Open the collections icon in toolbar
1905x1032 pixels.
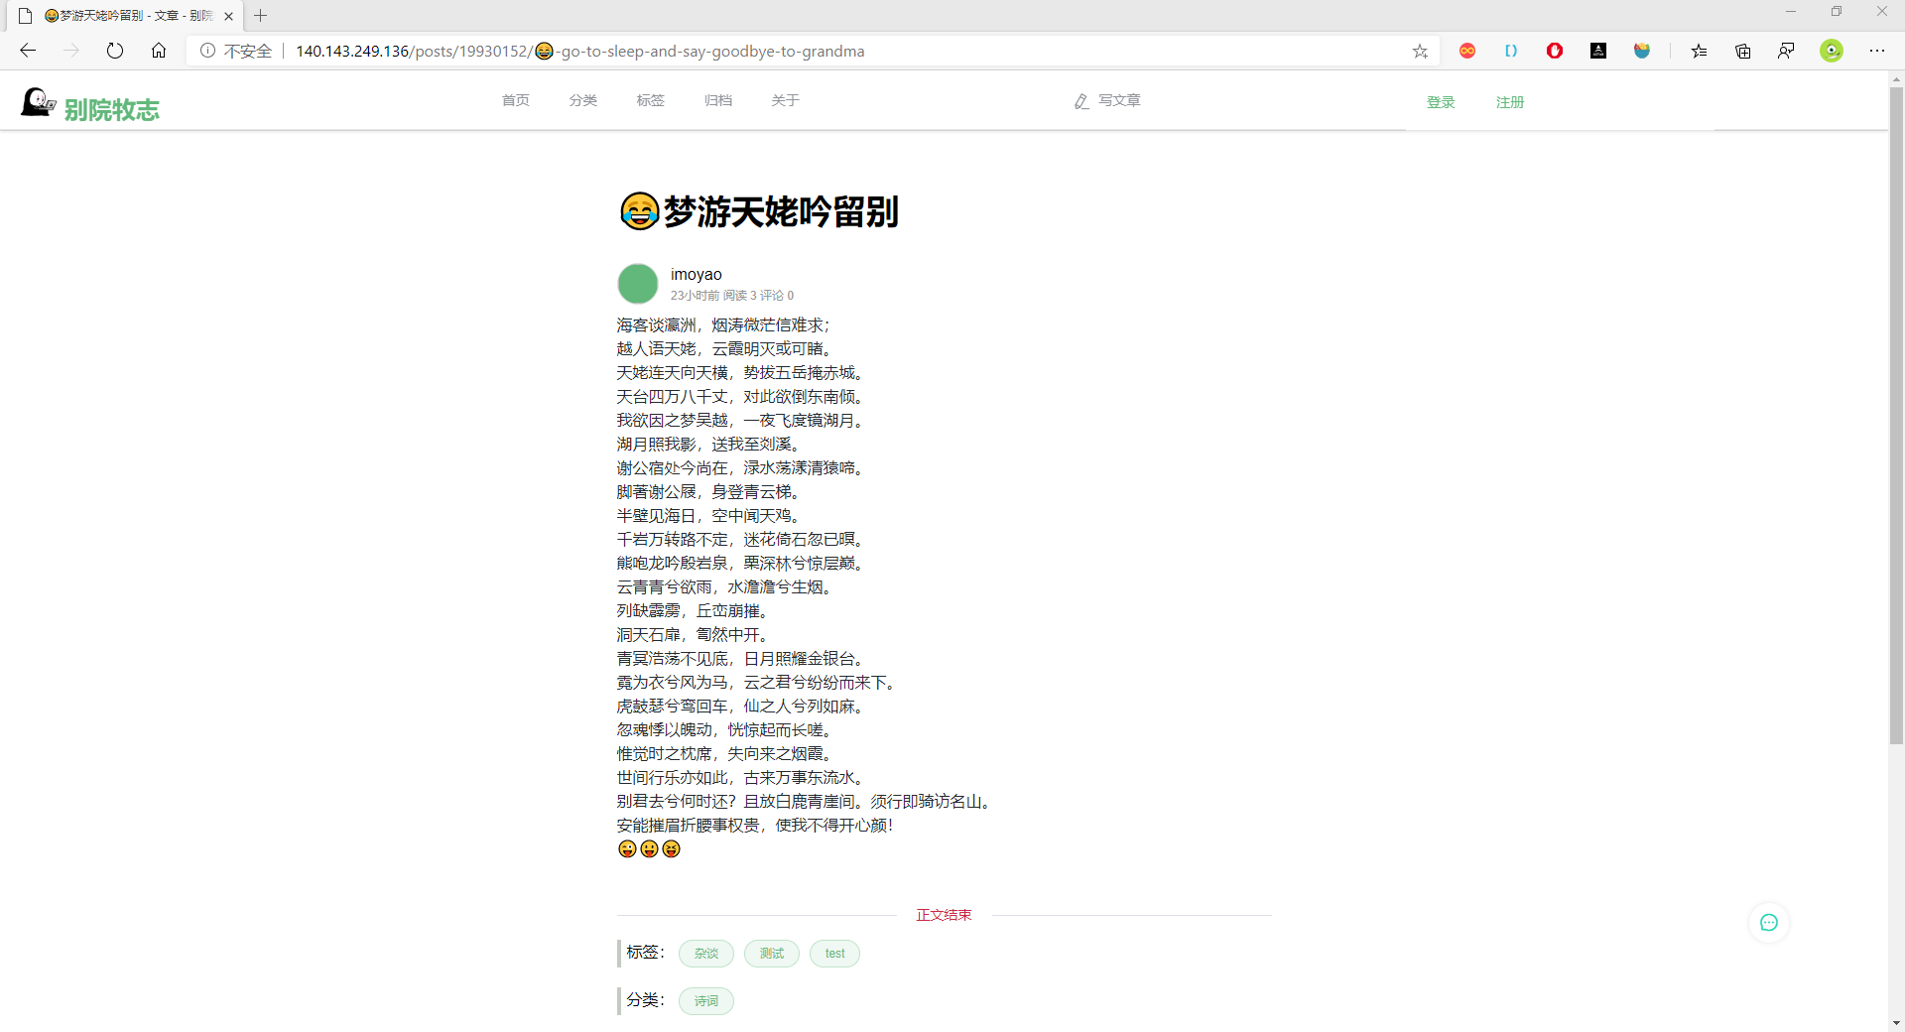coord(1742,51)
